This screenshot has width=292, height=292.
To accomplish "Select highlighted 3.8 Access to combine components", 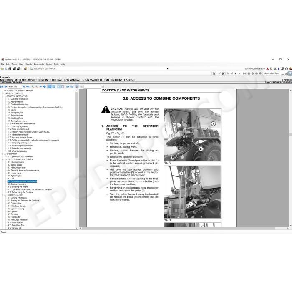I will (22, 181).
